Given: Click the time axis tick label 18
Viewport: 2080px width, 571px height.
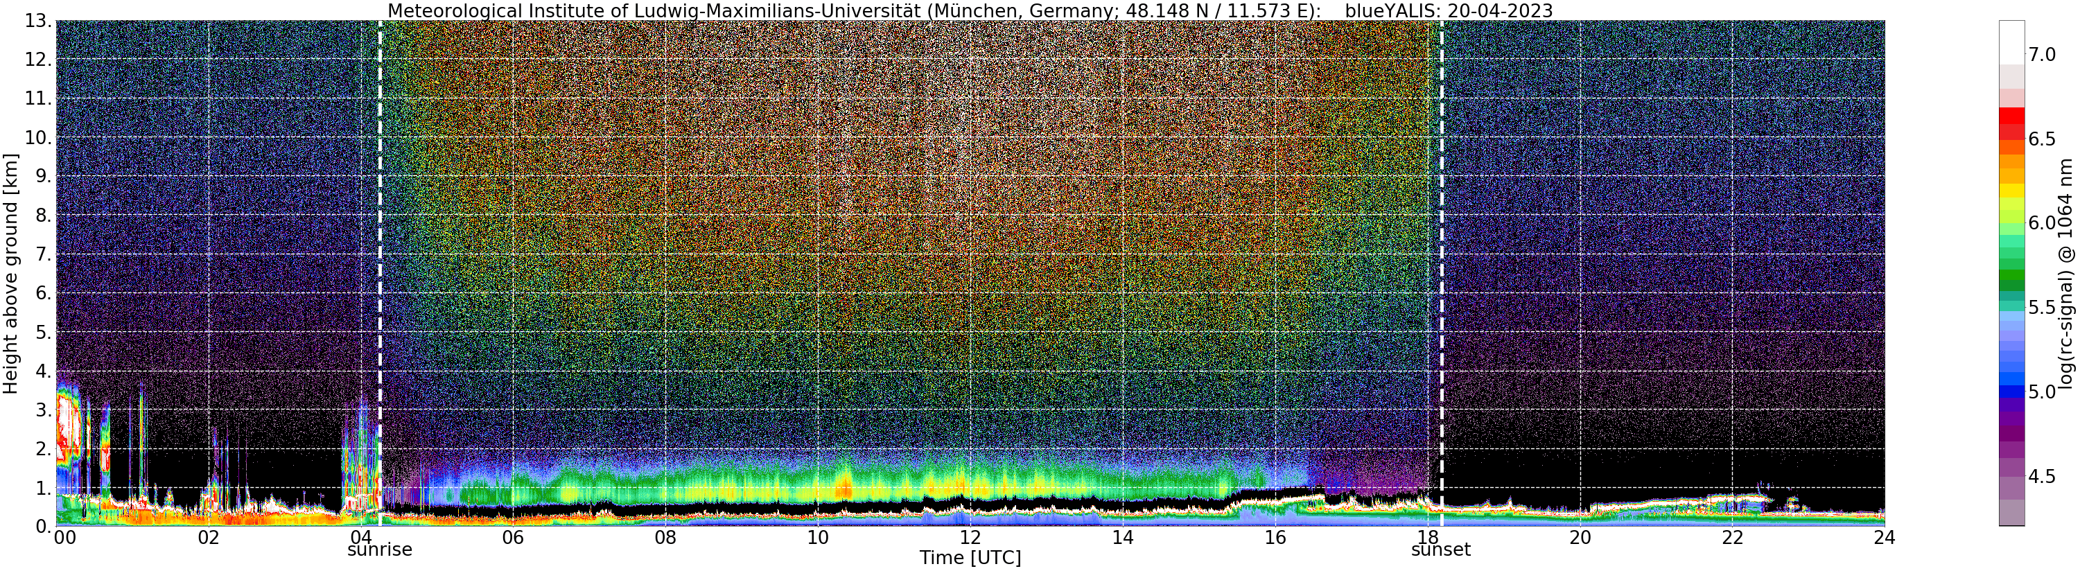Looking at the screenshot, I should click(1428, 537).
